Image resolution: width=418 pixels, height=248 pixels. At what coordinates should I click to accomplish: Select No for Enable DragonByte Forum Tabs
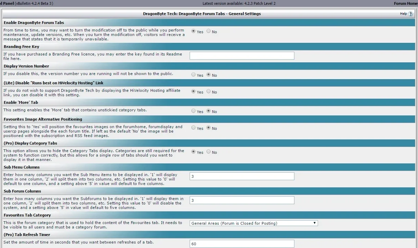208,31
